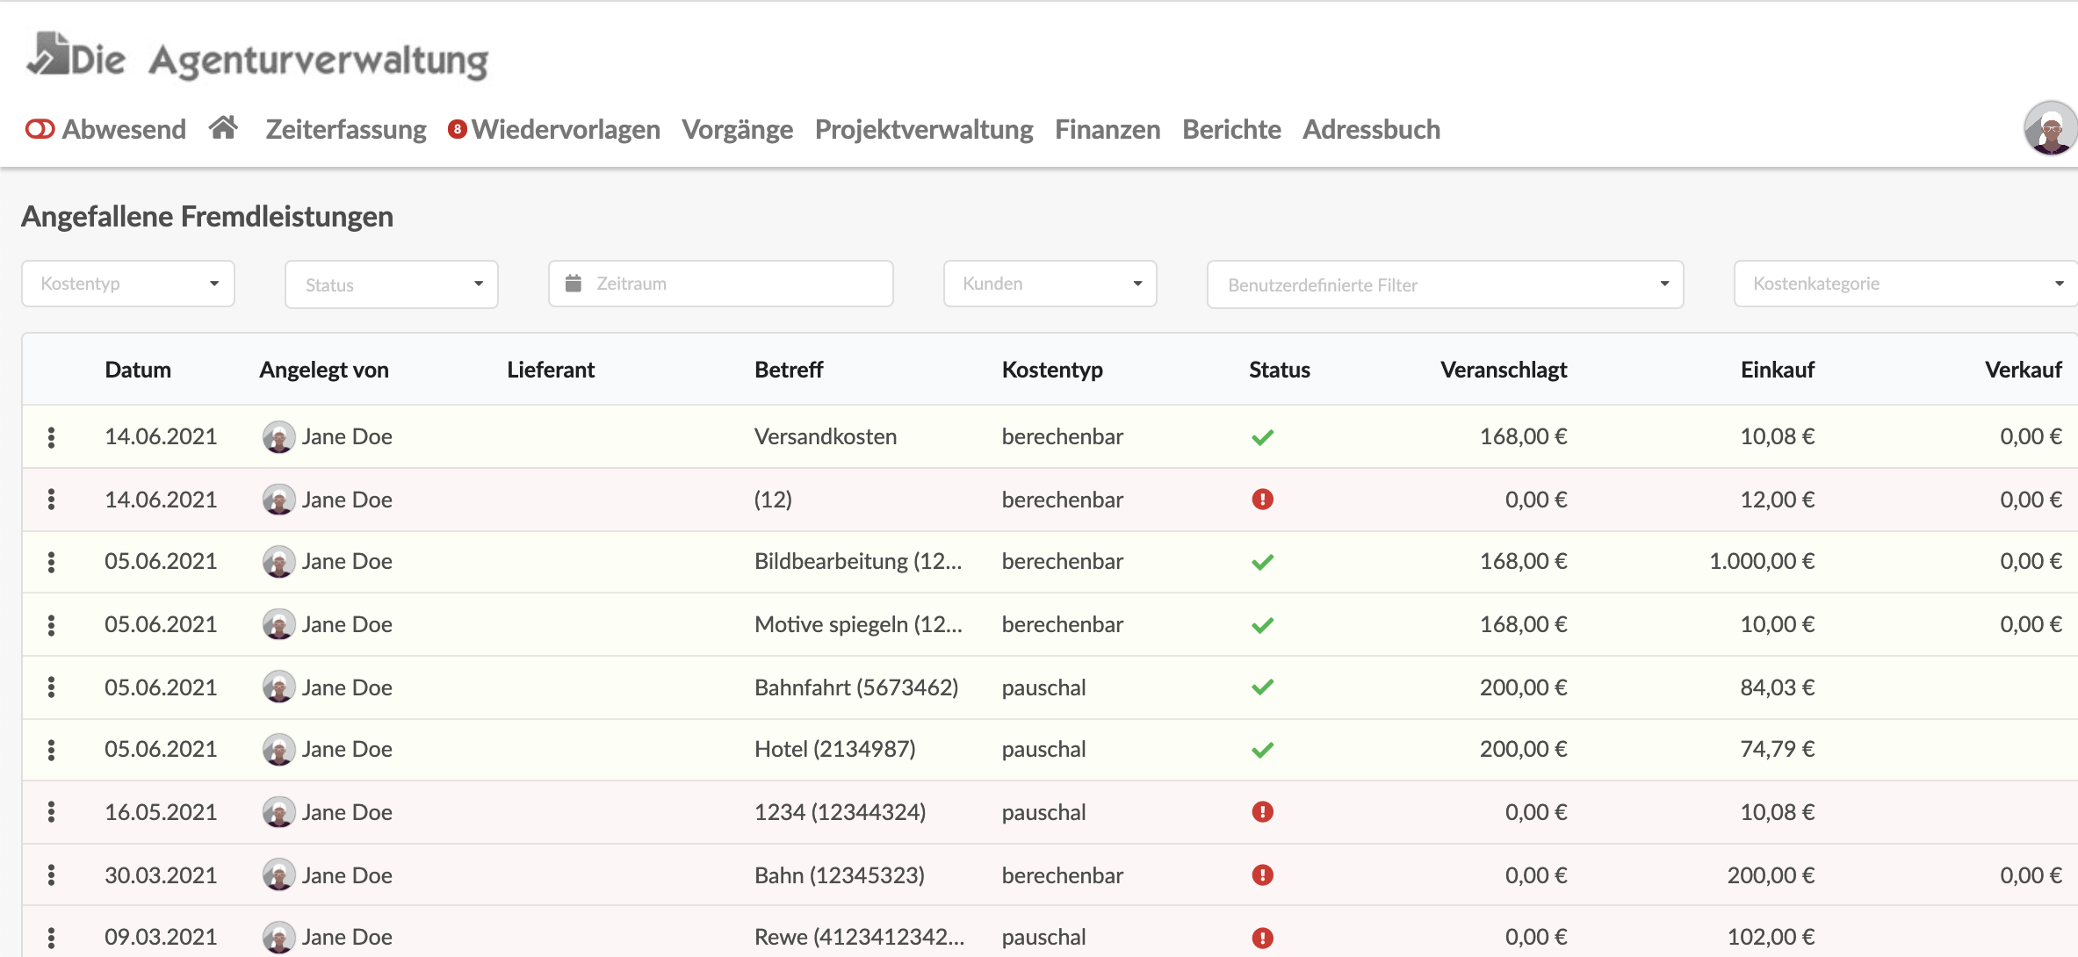Screen dimensions: 2078x957
Task: Click red warning status of Bahn (12345323)
Action: coord(1262,875)
